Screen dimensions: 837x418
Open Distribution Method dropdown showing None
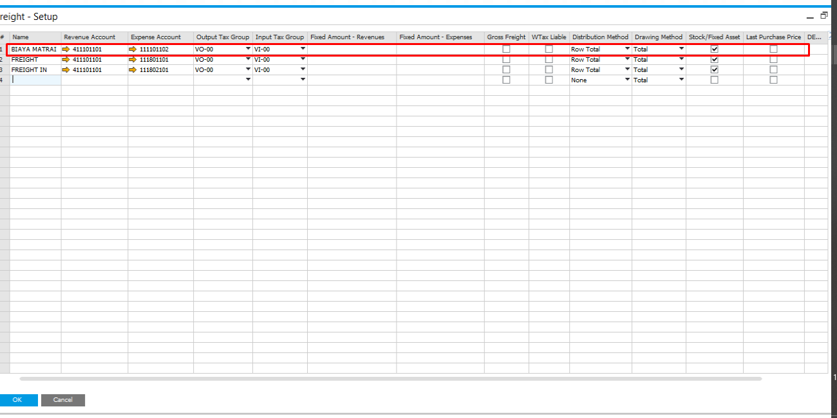point(627,79)
